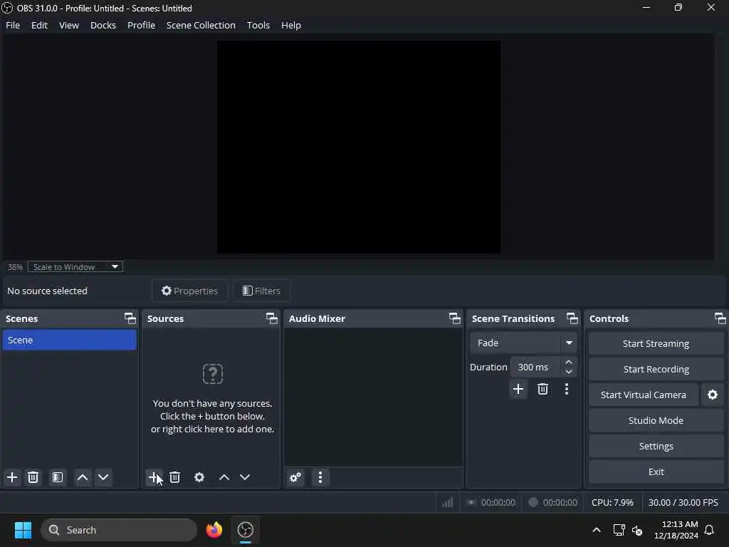Decrease the transition duration with the down arrow
Screen dimensions: 729x547
click(569, 372)
